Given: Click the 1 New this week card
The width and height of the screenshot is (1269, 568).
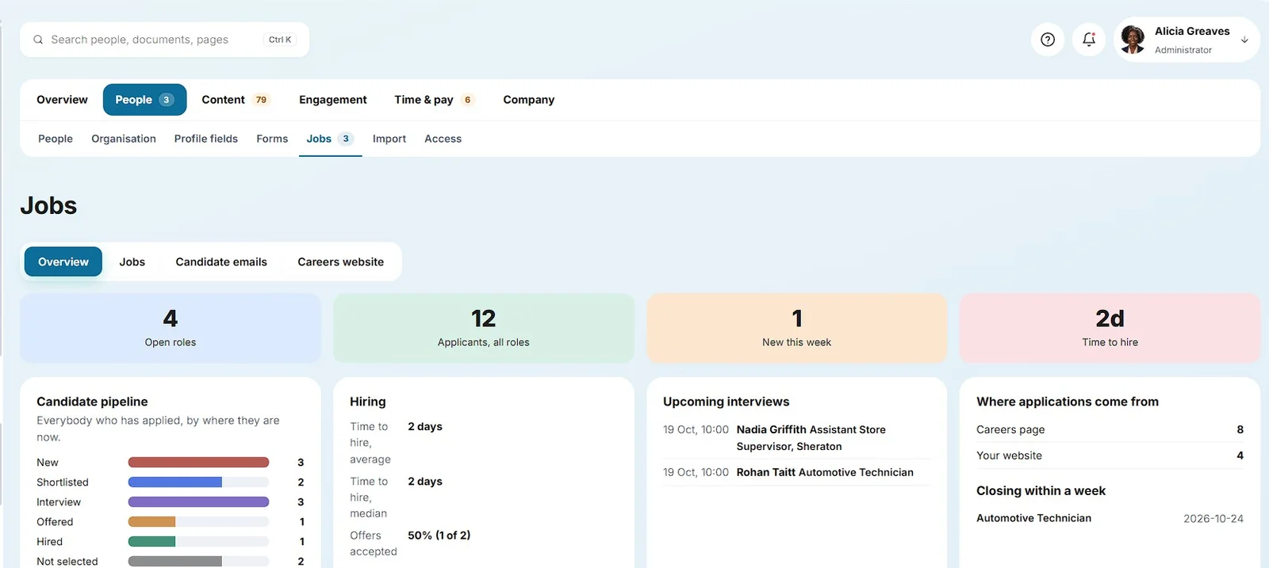Looking at the screenshot, I should click(x=797, y=328).
